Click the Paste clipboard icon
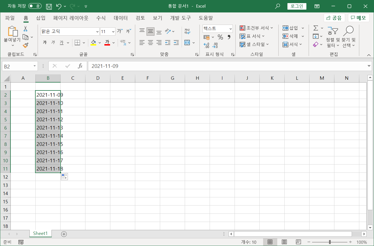Viewport: 374px width, 246px height. click(x=12, y=31)
